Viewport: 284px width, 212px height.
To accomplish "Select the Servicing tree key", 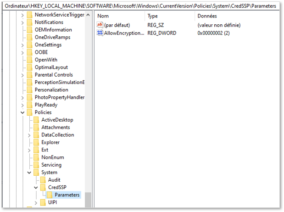I will coord(51,165).
